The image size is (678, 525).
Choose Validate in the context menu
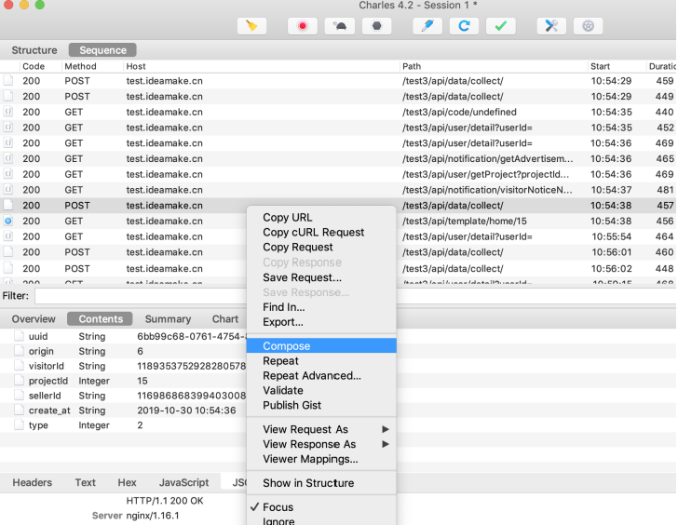click(x=321, y=390)
